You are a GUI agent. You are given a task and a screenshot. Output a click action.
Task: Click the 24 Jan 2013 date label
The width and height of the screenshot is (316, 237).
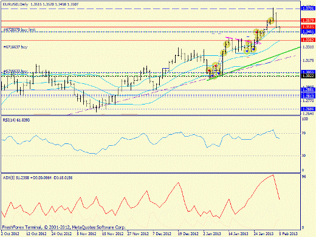pyautogui.click(x=264, y=233)
